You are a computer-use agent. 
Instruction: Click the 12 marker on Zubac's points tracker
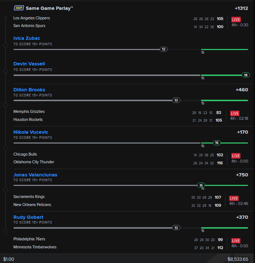click(x=164, y=49)
